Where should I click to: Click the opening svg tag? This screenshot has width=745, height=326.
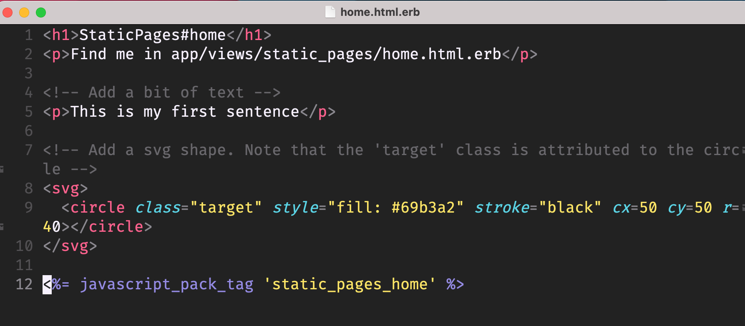coord(65,188)
